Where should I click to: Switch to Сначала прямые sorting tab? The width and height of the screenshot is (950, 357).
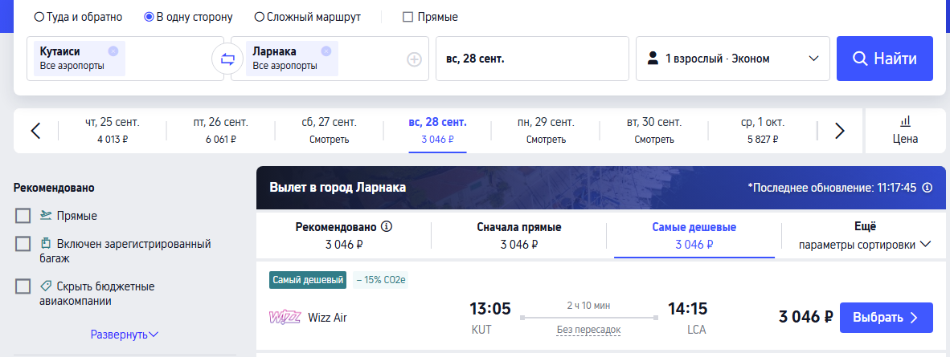tap(518, 236)
